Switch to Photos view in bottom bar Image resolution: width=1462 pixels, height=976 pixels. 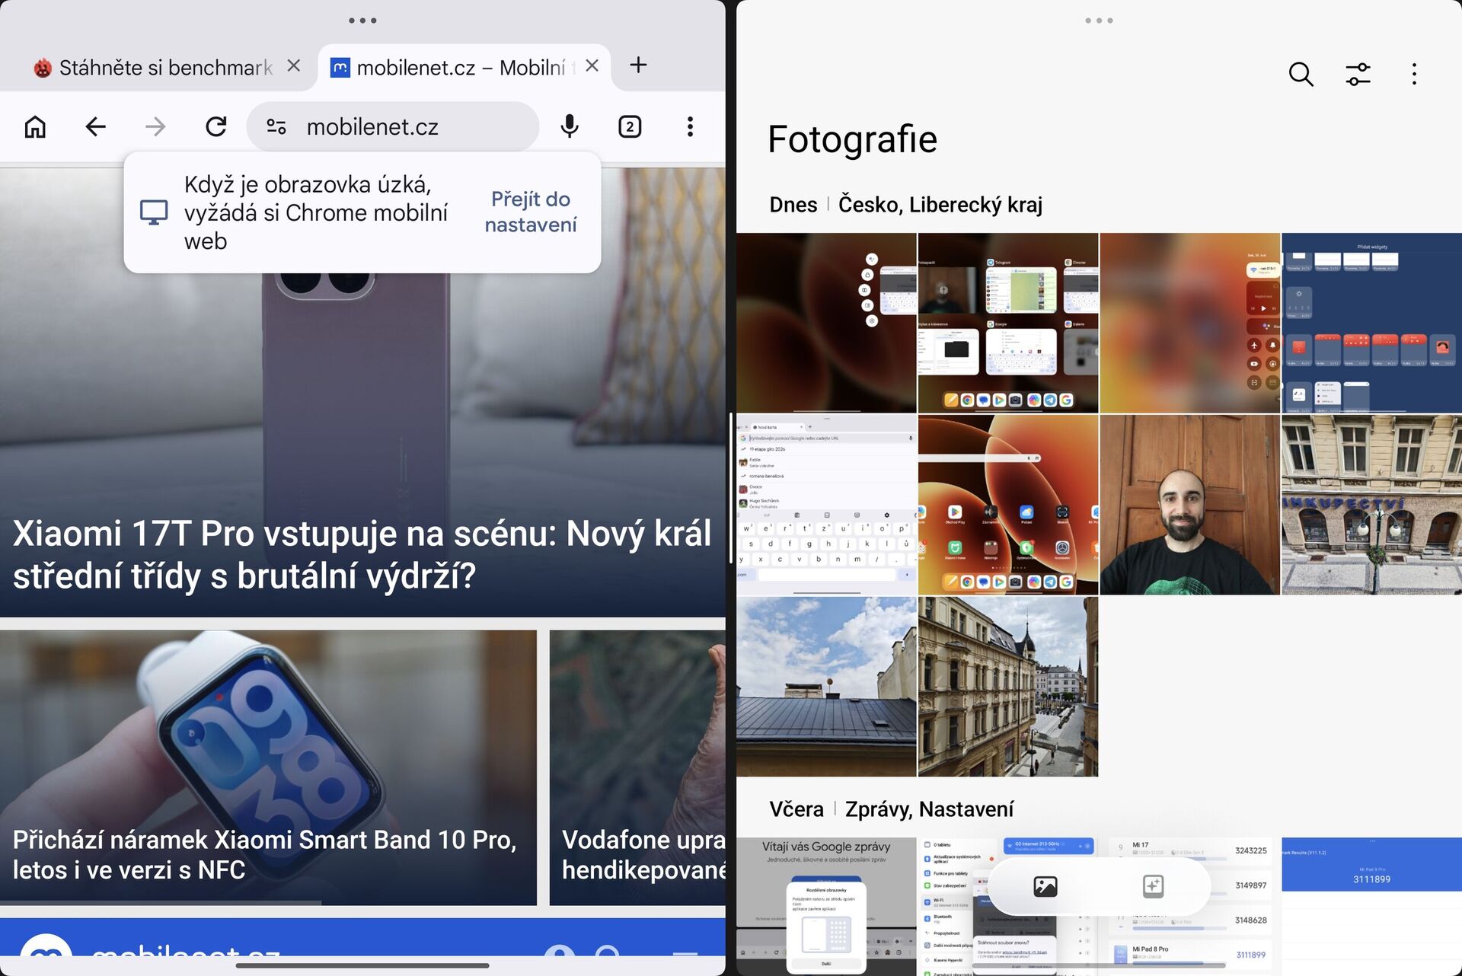coord(1045,886)
